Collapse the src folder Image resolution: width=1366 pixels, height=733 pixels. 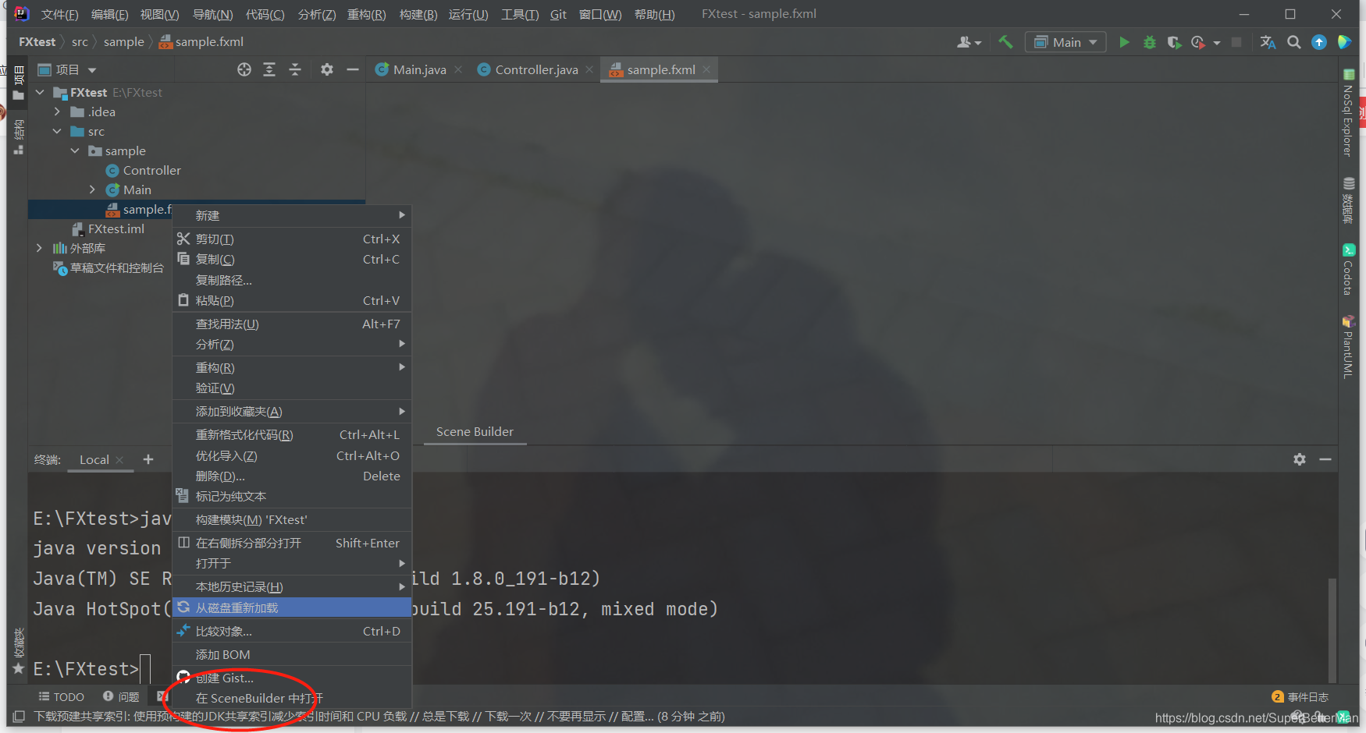[x=57, y=131]
